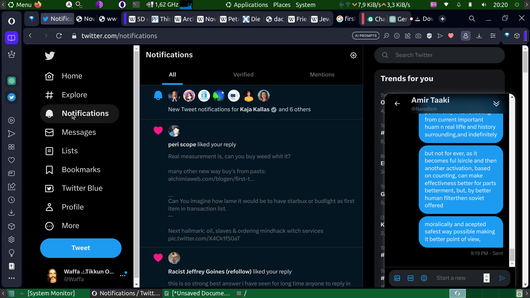Collapse the Amir Taaki message drawer
The height and width of the screenshot is (298, 530).
coord(496,104)
